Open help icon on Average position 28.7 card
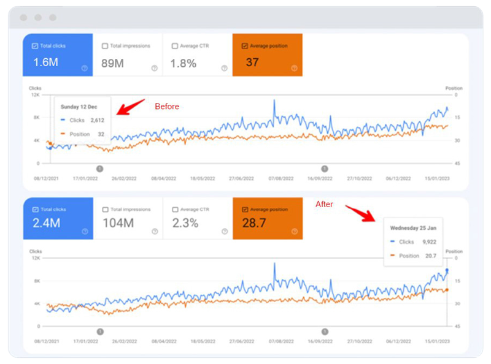Image resolution: width=491 pixels, height=364 pixels. 294,232
